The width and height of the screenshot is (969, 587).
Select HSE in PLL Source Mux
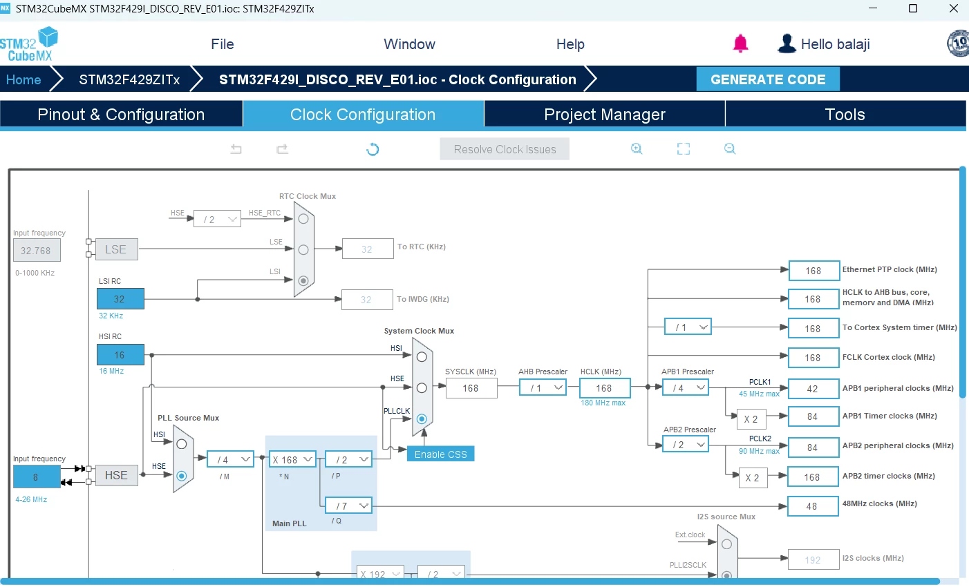(182, 476)
